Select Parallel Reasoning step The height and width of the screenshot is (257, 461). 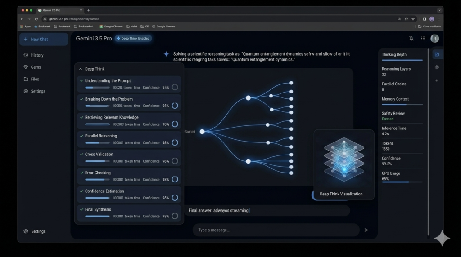coord(129,139)
